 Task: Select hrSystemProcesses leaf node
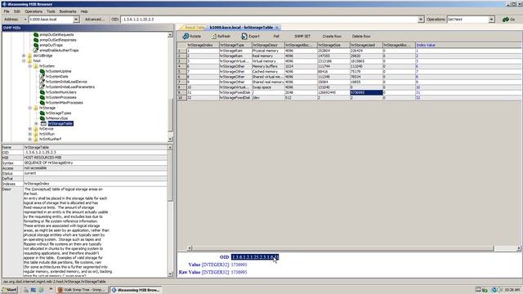pos(61,97)
